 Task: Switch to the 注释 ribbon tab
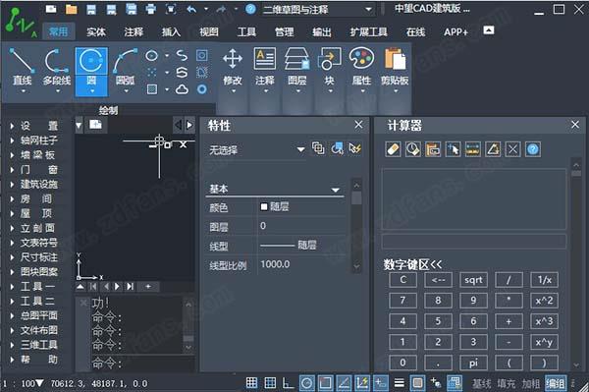(134, 31)
